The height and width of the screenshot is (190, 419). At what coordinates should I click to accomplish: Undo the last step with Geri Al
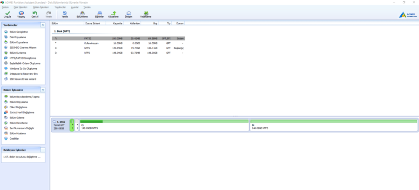click(35, 14)
